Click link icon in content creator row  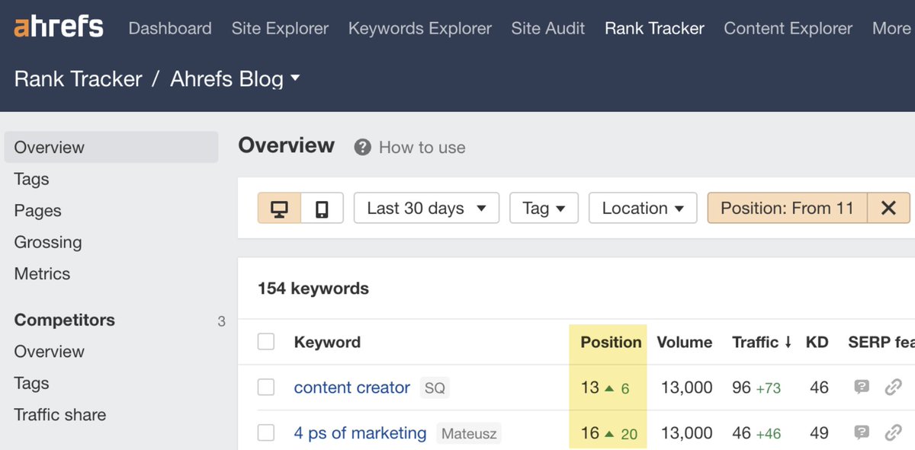[893, 388]
